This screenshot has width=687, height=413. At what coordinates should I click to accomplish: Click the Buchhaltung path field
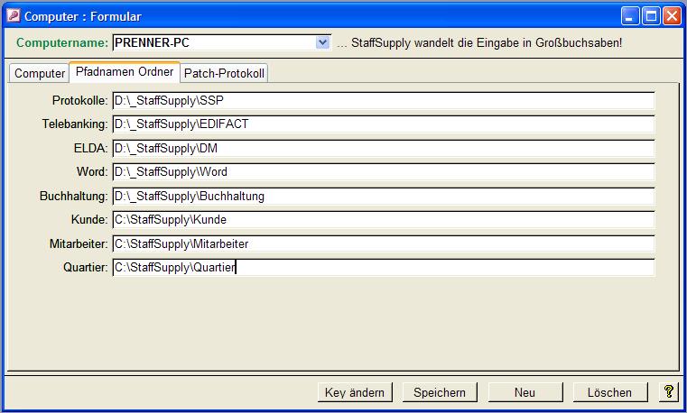point(383,196)
